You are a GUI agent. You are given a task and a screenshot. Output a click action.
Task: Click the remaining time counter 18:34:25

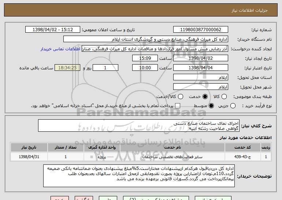click(x=67, y=68)
